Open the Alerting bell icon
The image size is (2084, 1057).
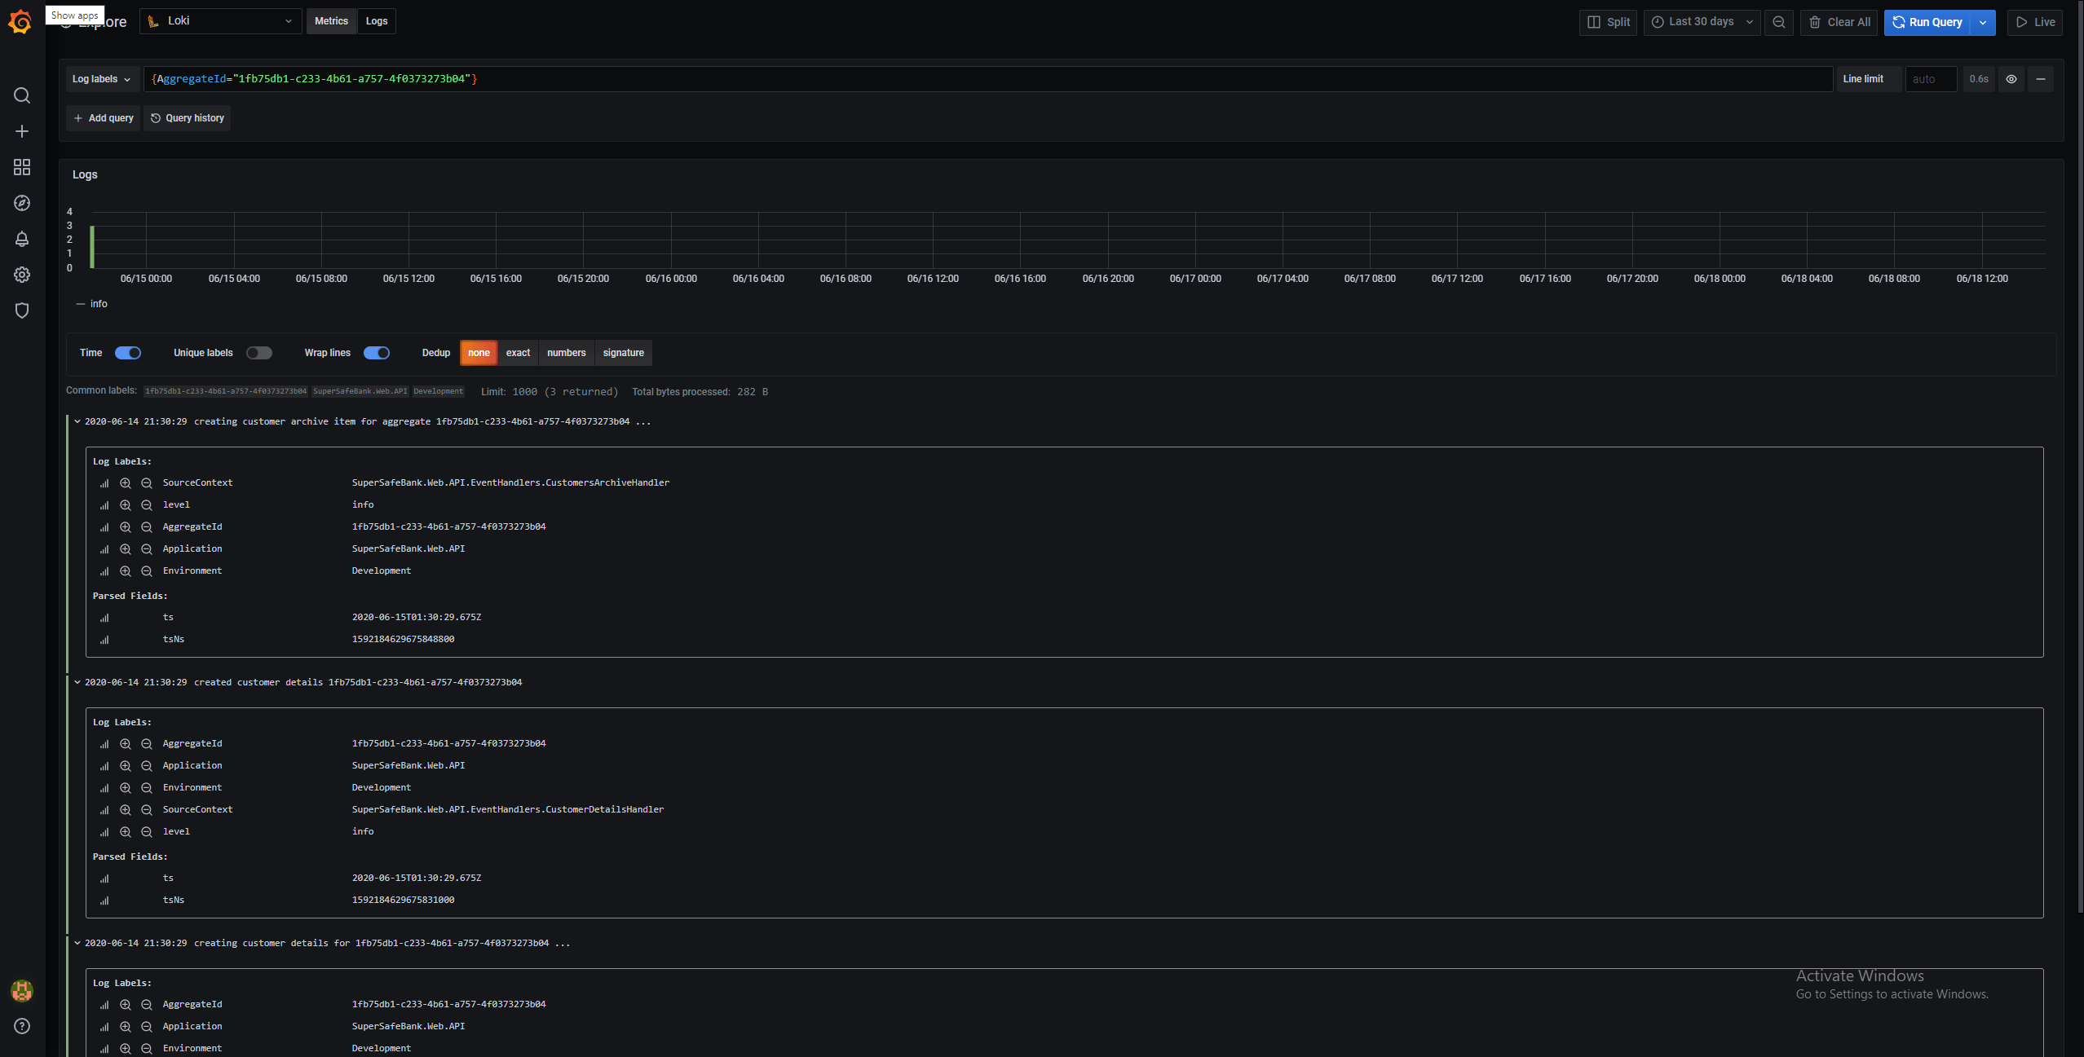point(22,239)
